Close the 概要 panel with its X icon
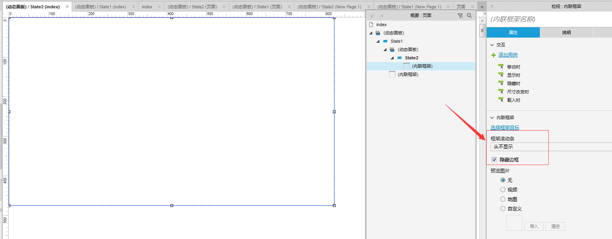The height and width of the screenshot is (239, 612). pyautogui.click(x=382, y=16)
